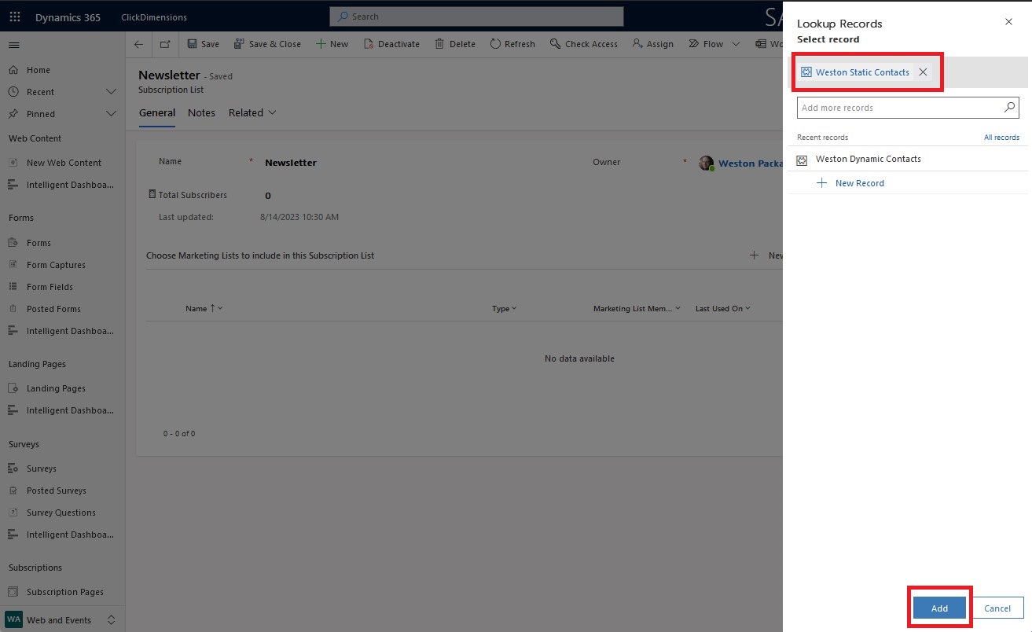Collapse the sidebar with hamburger icon
1032x632 pixels.
(14, 45)
